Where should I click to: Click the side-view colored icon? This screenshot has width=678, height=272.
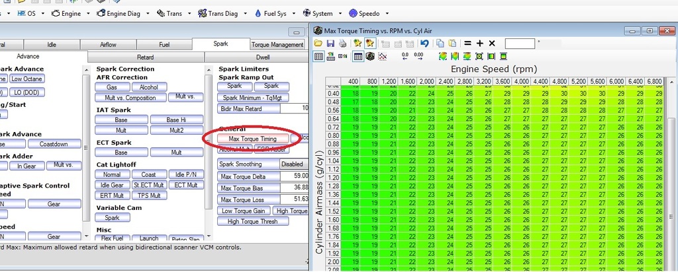(491, 56)
